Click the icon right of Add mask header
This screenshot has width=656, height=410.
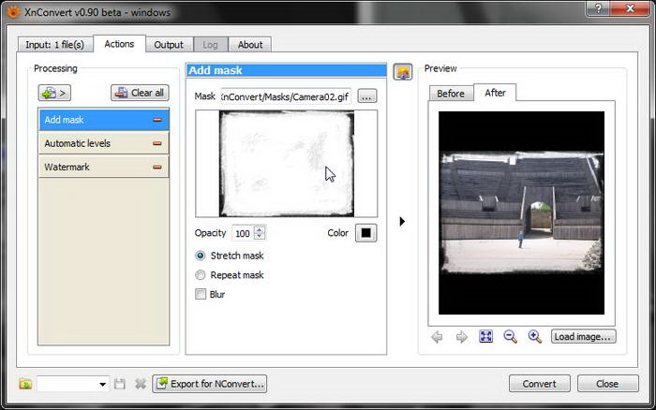coord(403,72)
